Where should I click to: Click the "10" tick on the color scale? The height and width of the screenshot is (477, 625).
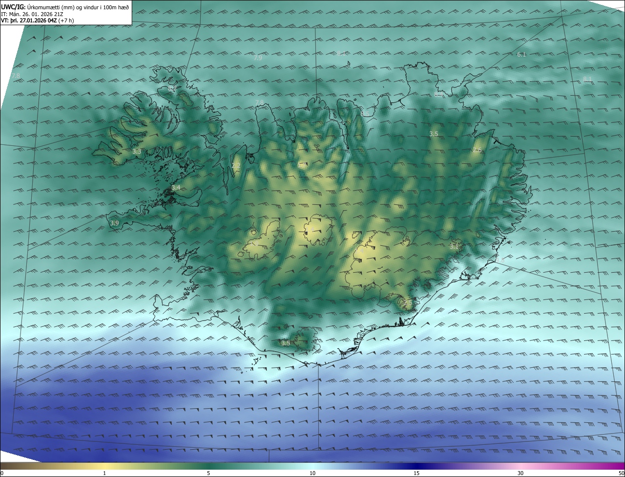click(312, 473)
